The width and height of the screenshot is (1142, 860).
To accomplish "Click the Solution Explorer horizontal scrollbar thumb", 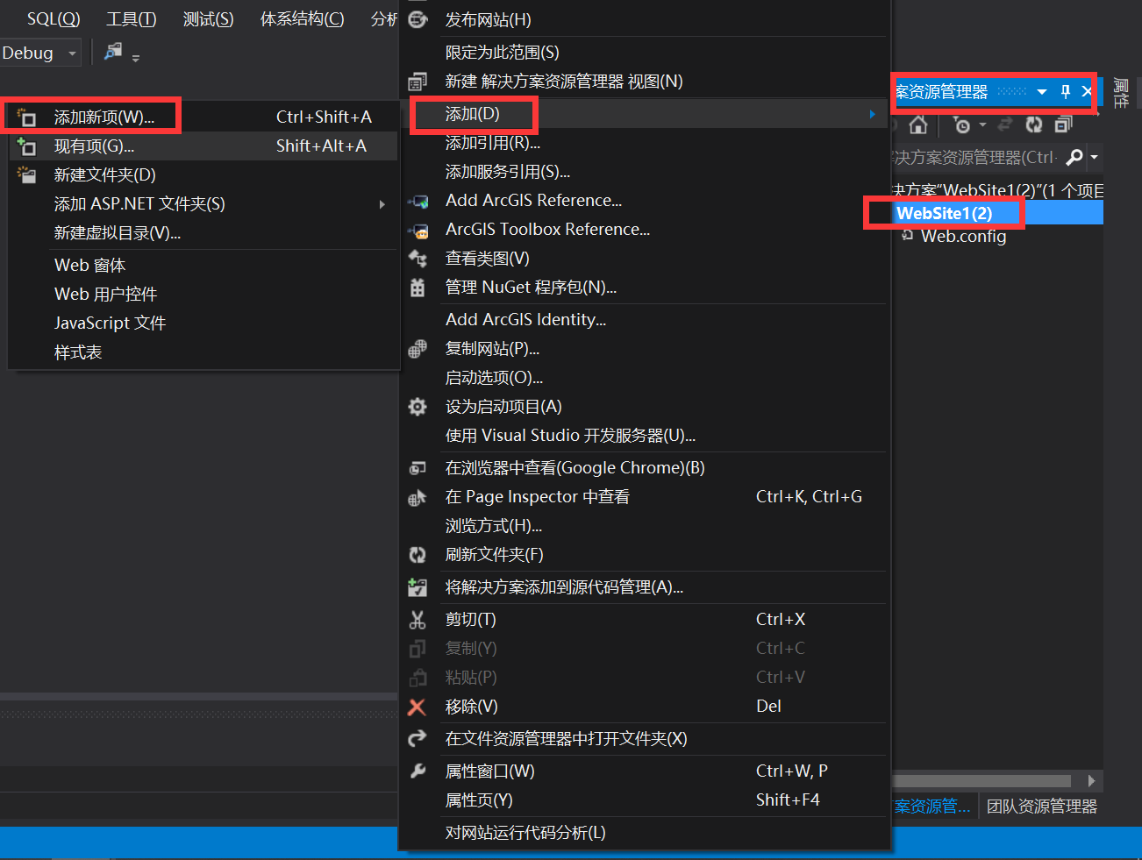I will pos(981,780).
